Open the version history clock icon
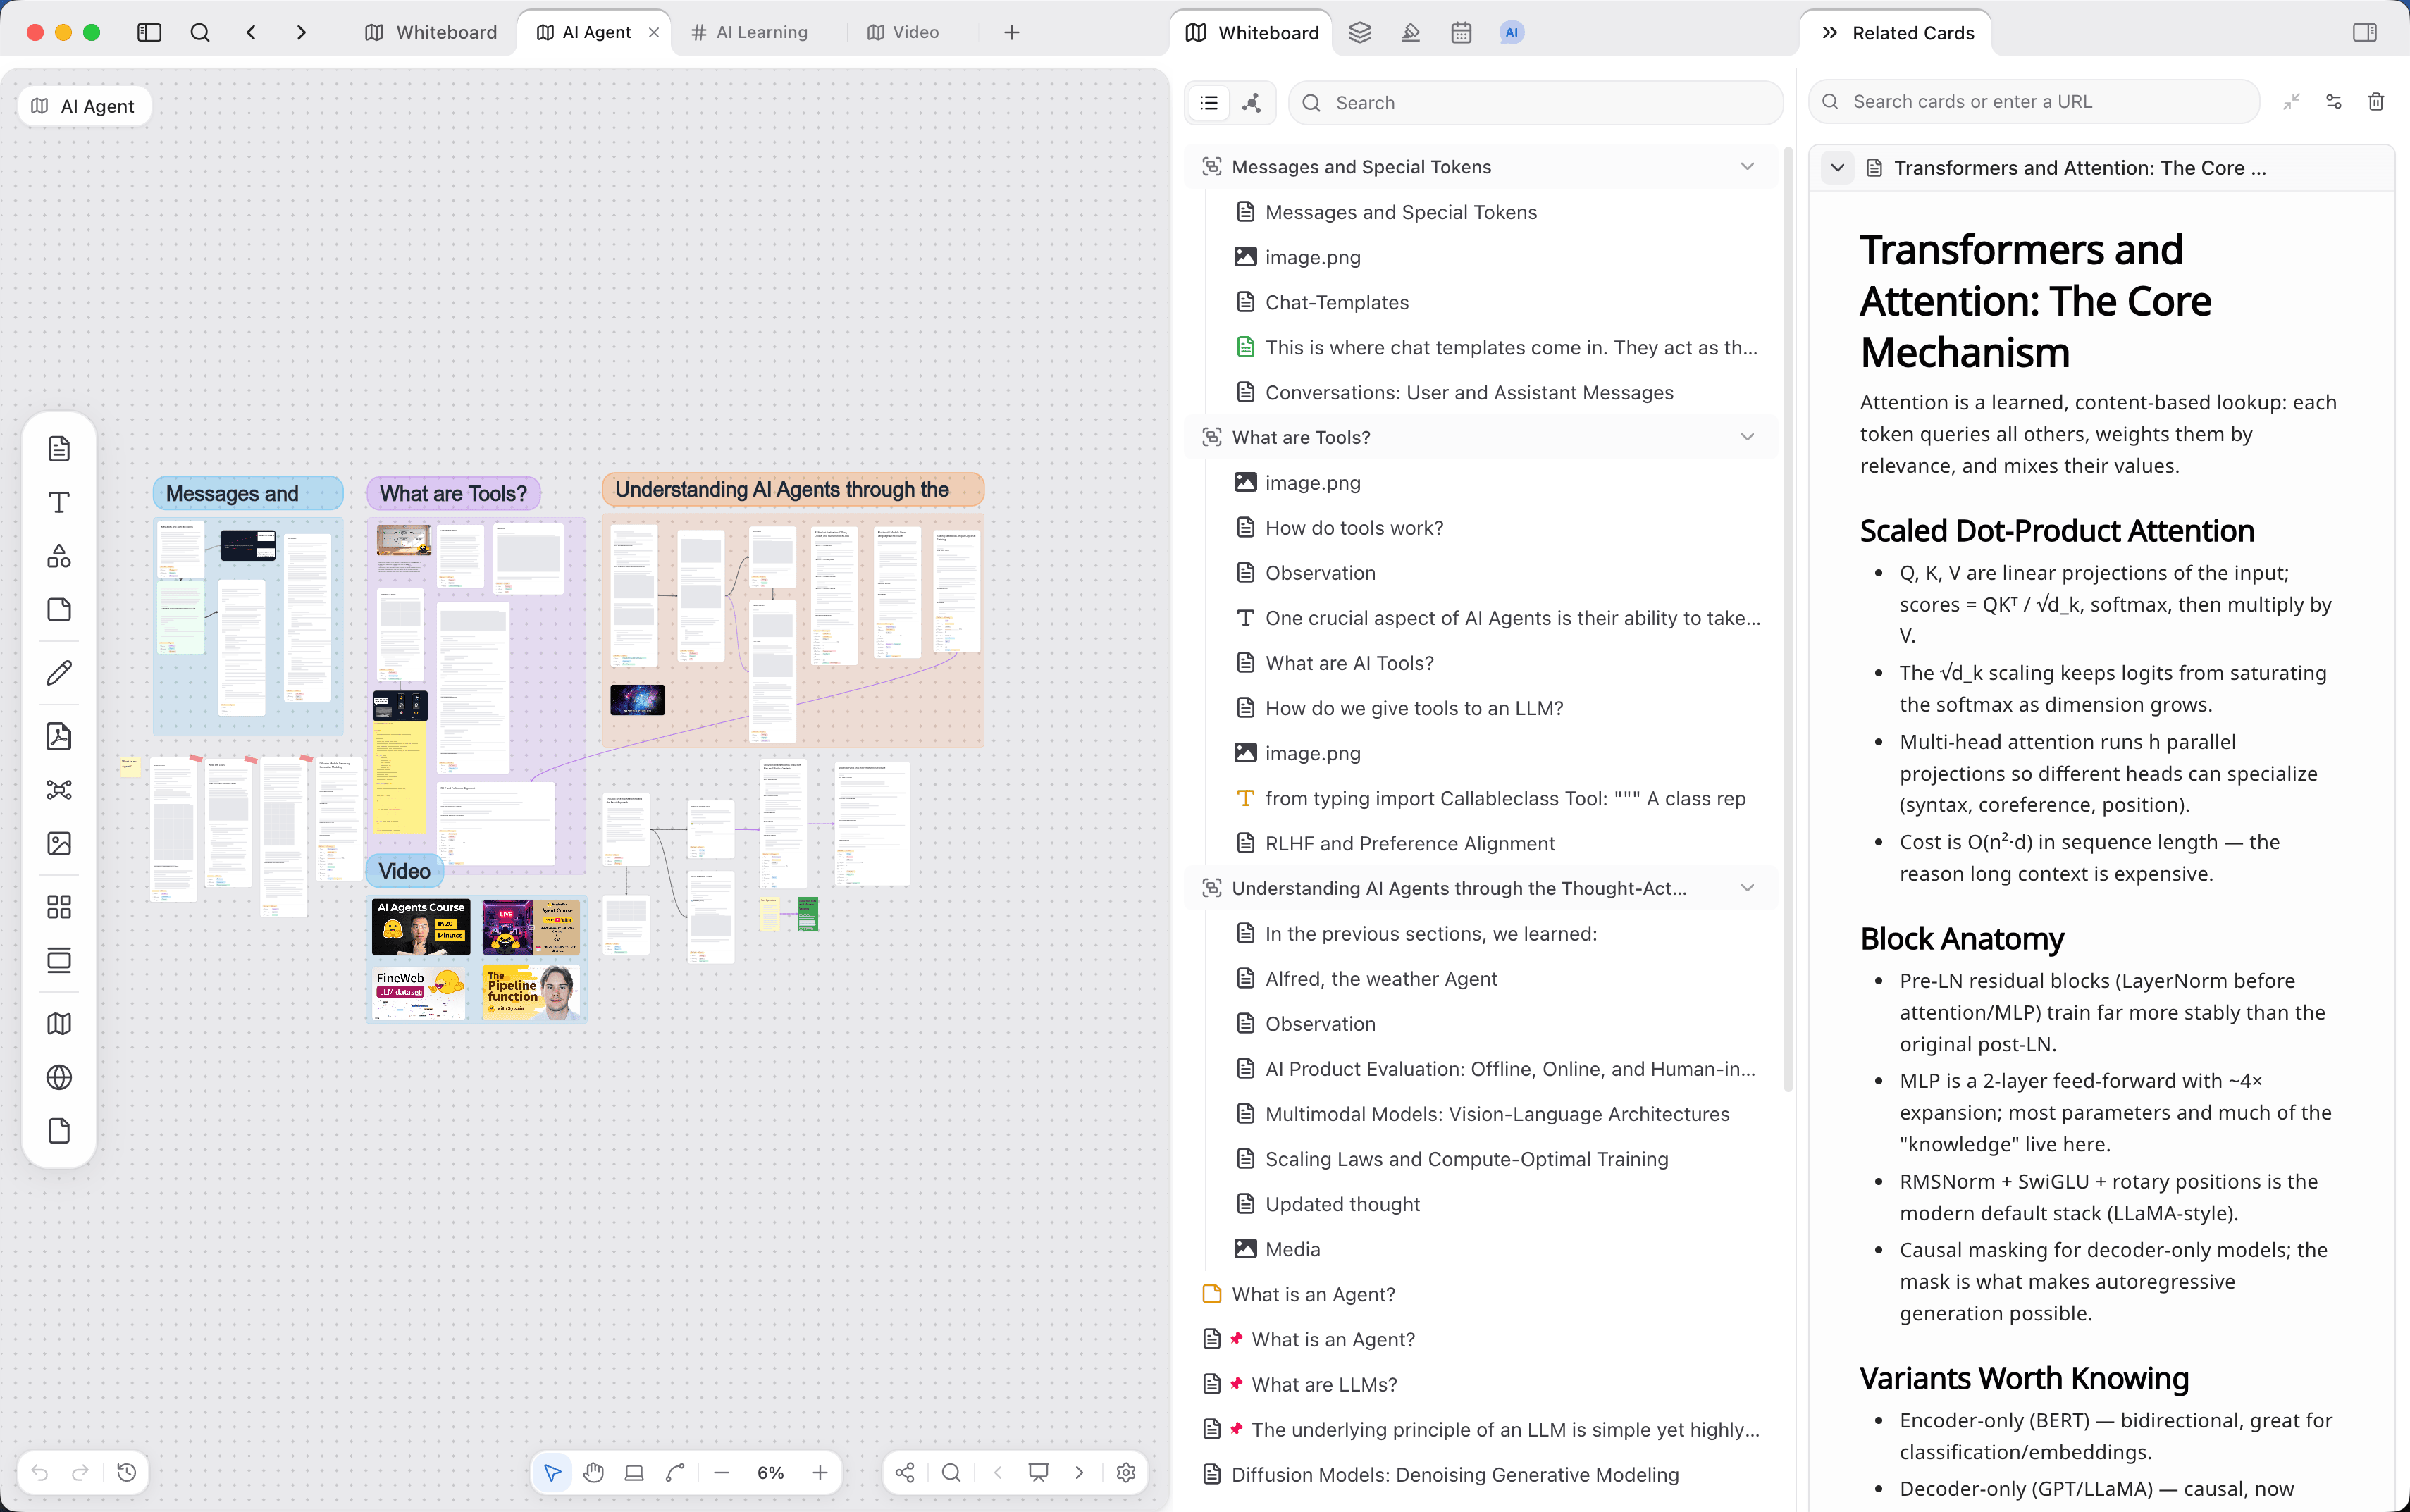The height and width of the screenshot is (1512, 2410). click(126, 1472)
